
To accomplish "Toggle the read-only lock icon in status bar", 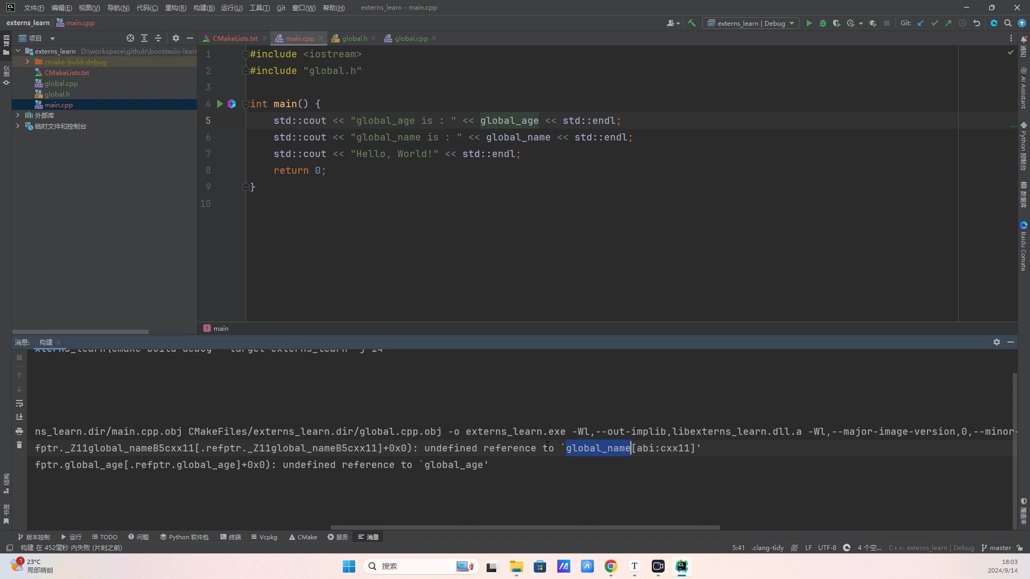I will coord(1020,548).
